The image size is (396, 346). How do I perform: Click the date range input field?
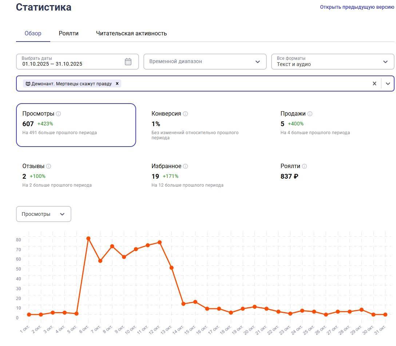(69, 62)
